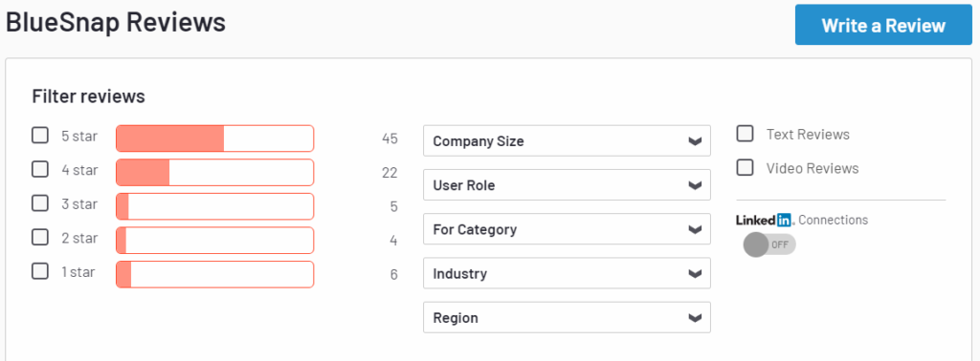Check the Text Reviews checkbox
The image size is (980, 361).
[745, 134]
